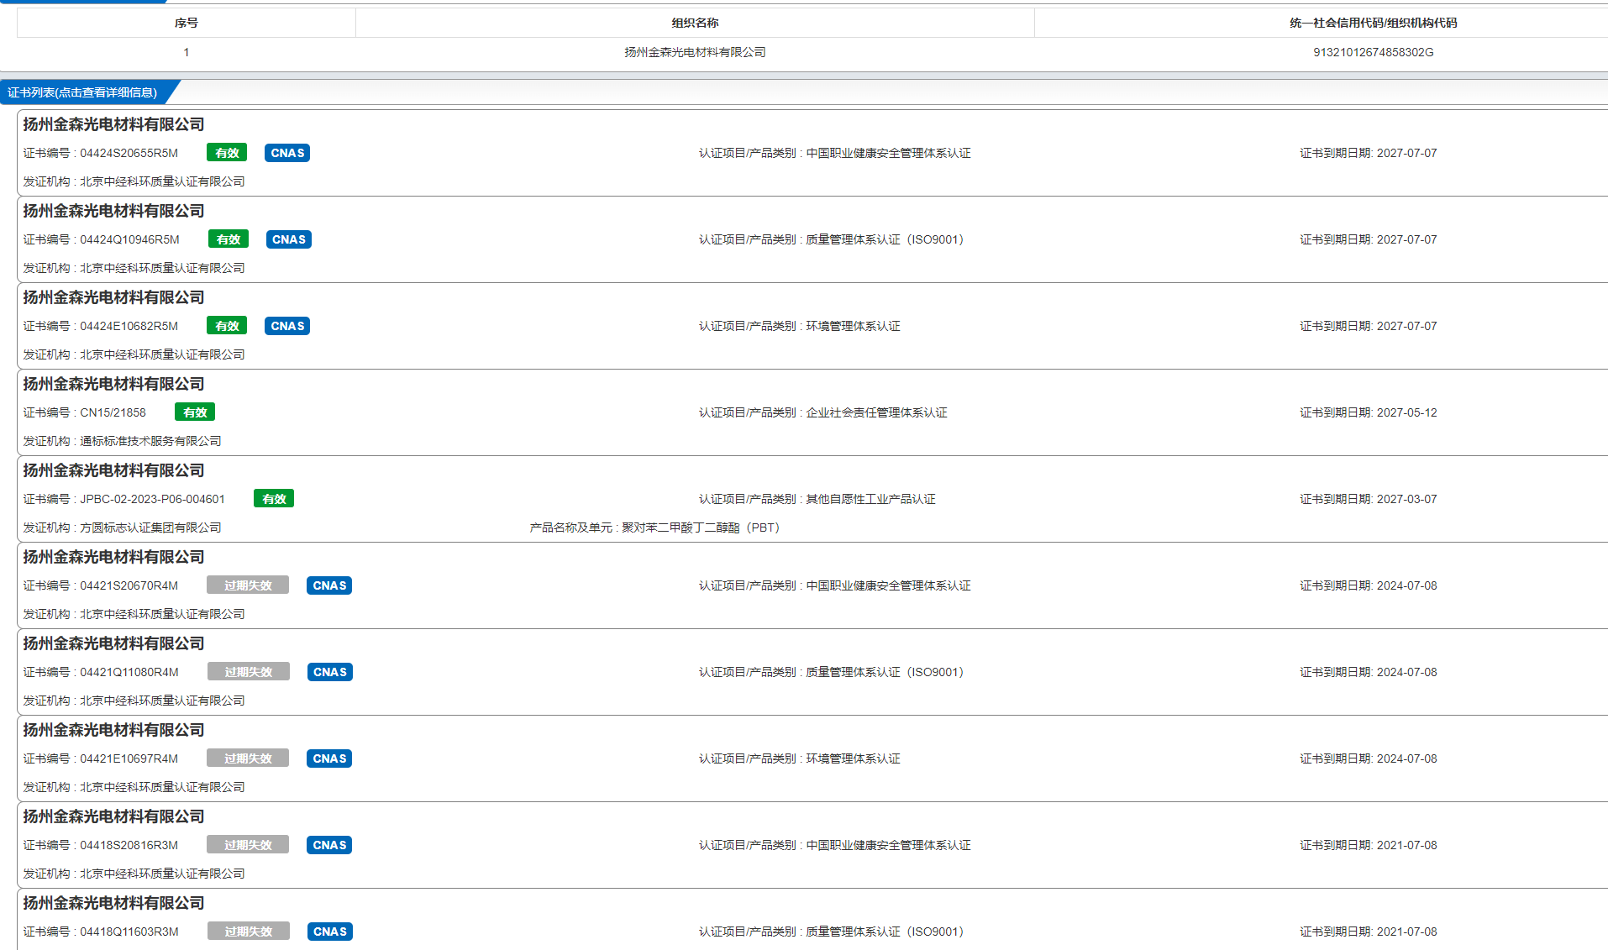Click 统一社会信用代码/组织机构代码 column header
Image resolution: width=1608 pixels, height=950 pixels.
pos(1374,23)
